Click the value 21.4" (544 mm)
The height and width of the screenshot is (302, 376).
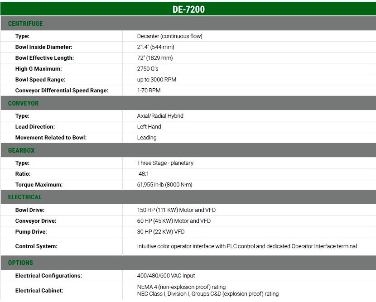tap(156, 47)
